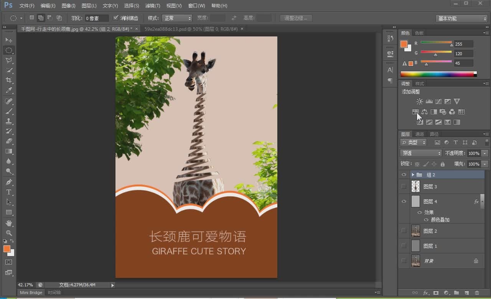Click the zoom percentage field 42.17%

[x=26, y=285]
